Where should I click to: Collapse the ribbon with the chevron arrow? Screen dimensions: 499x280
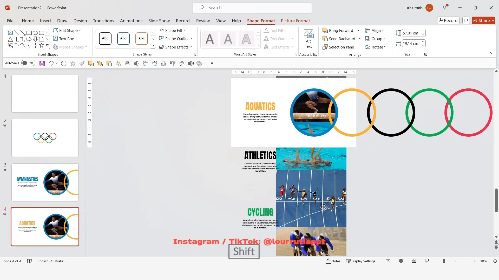tap(492, 53)
